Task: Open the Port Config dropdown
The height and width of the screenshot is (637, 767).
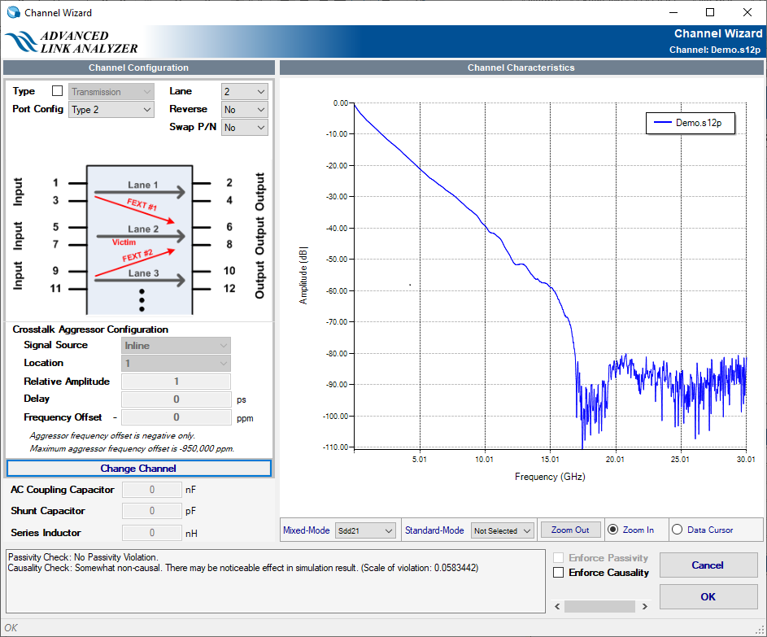Action: pyautogui.click(x=111, y=110)
